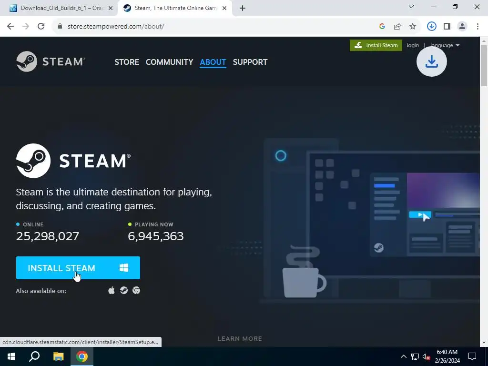
Task: Share this page via share icon
Action: coord(397,27)
